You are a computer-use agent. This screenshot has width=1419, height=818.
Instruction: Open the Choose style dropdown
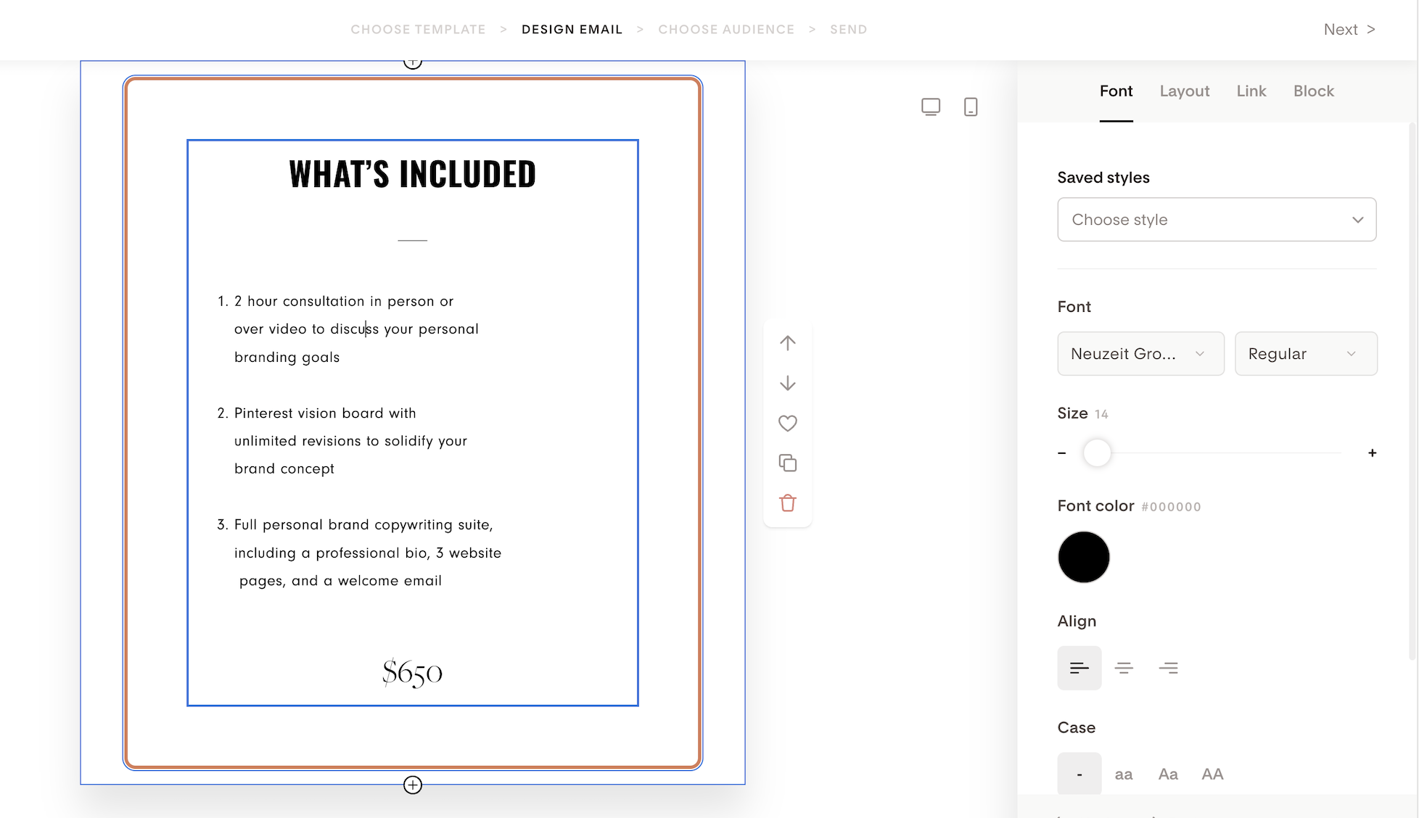tap(1217, 220)
